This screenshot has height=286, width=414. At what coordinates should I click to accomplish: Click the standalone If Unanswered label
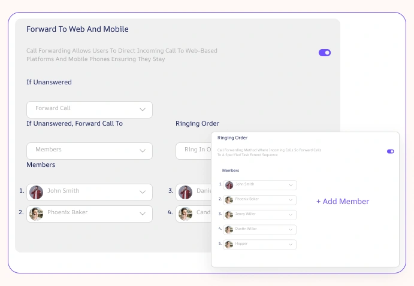[49, 82]
